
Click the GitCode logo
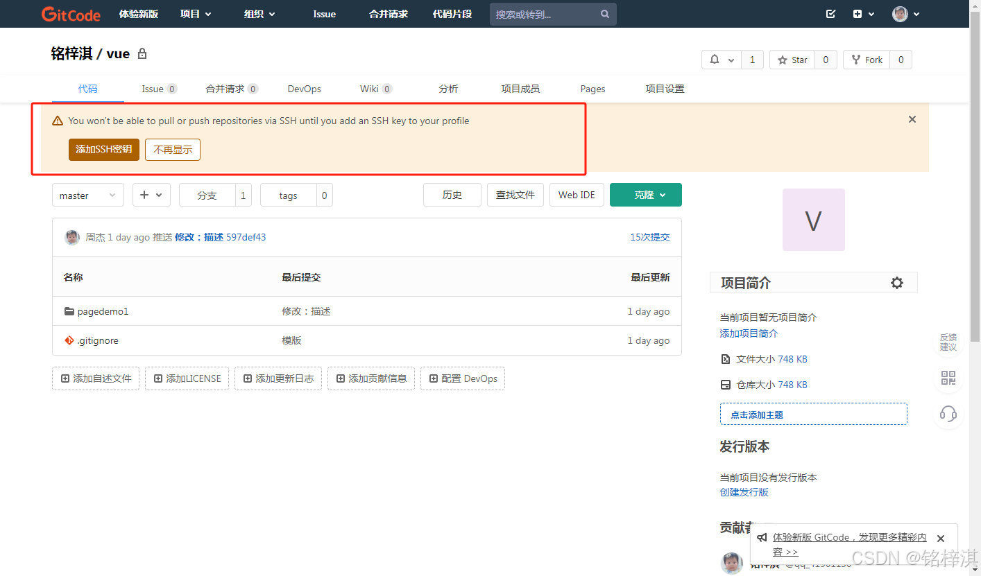click(71, 14)
